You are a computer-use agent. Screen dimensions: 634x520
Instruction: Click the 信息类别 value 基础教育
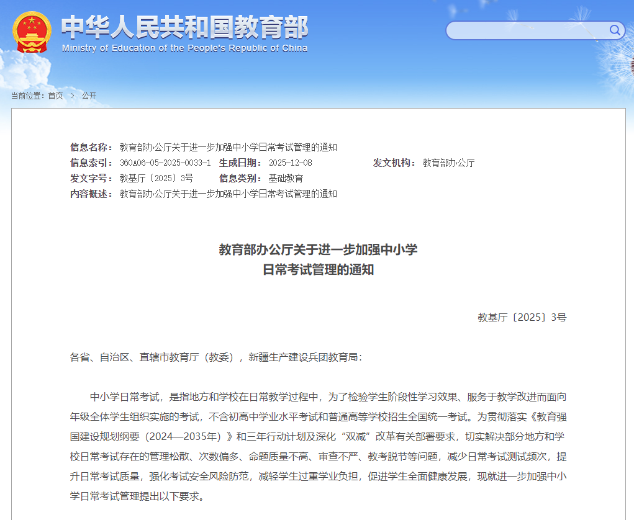click(x=286, y=178)
